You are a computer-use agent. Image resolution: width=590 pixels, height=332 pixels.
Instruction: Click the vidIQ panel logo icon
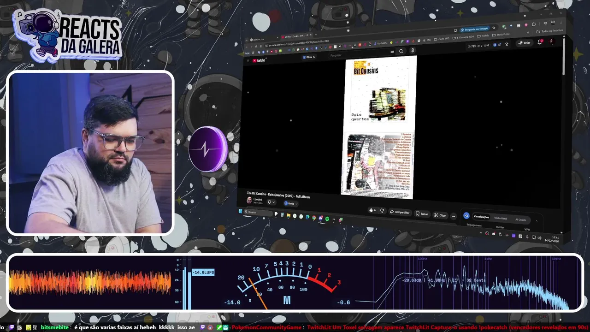click(x=466, y=215)
